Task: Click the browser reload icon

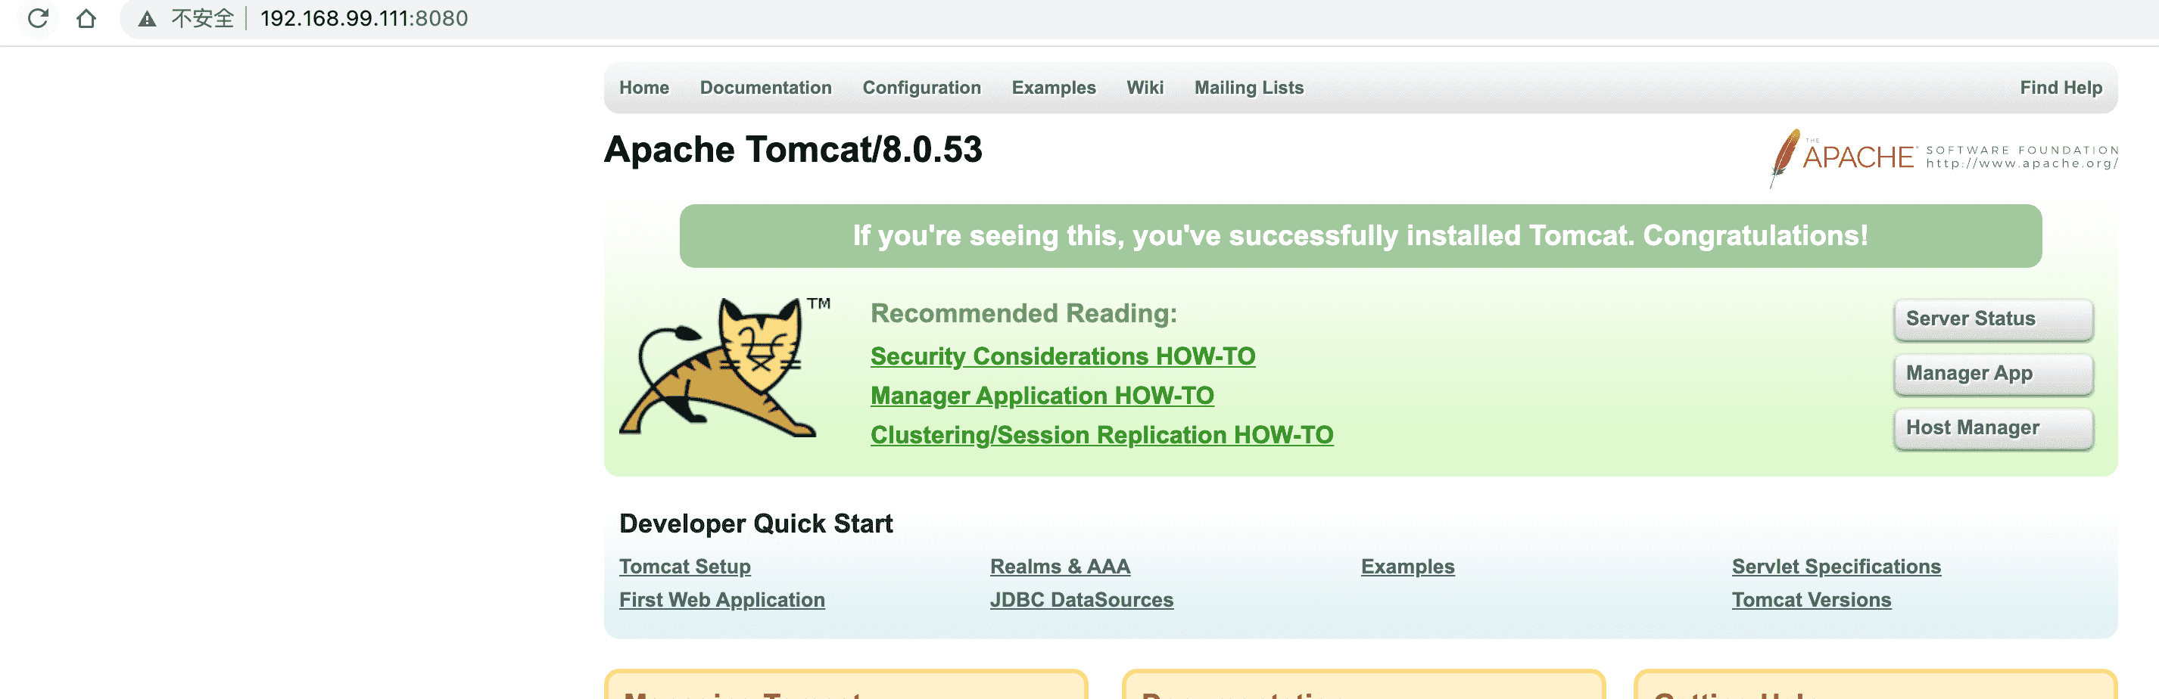Action: 38,18
